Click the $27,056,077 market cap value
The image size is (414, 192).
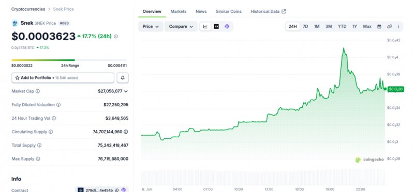point(110,91)
